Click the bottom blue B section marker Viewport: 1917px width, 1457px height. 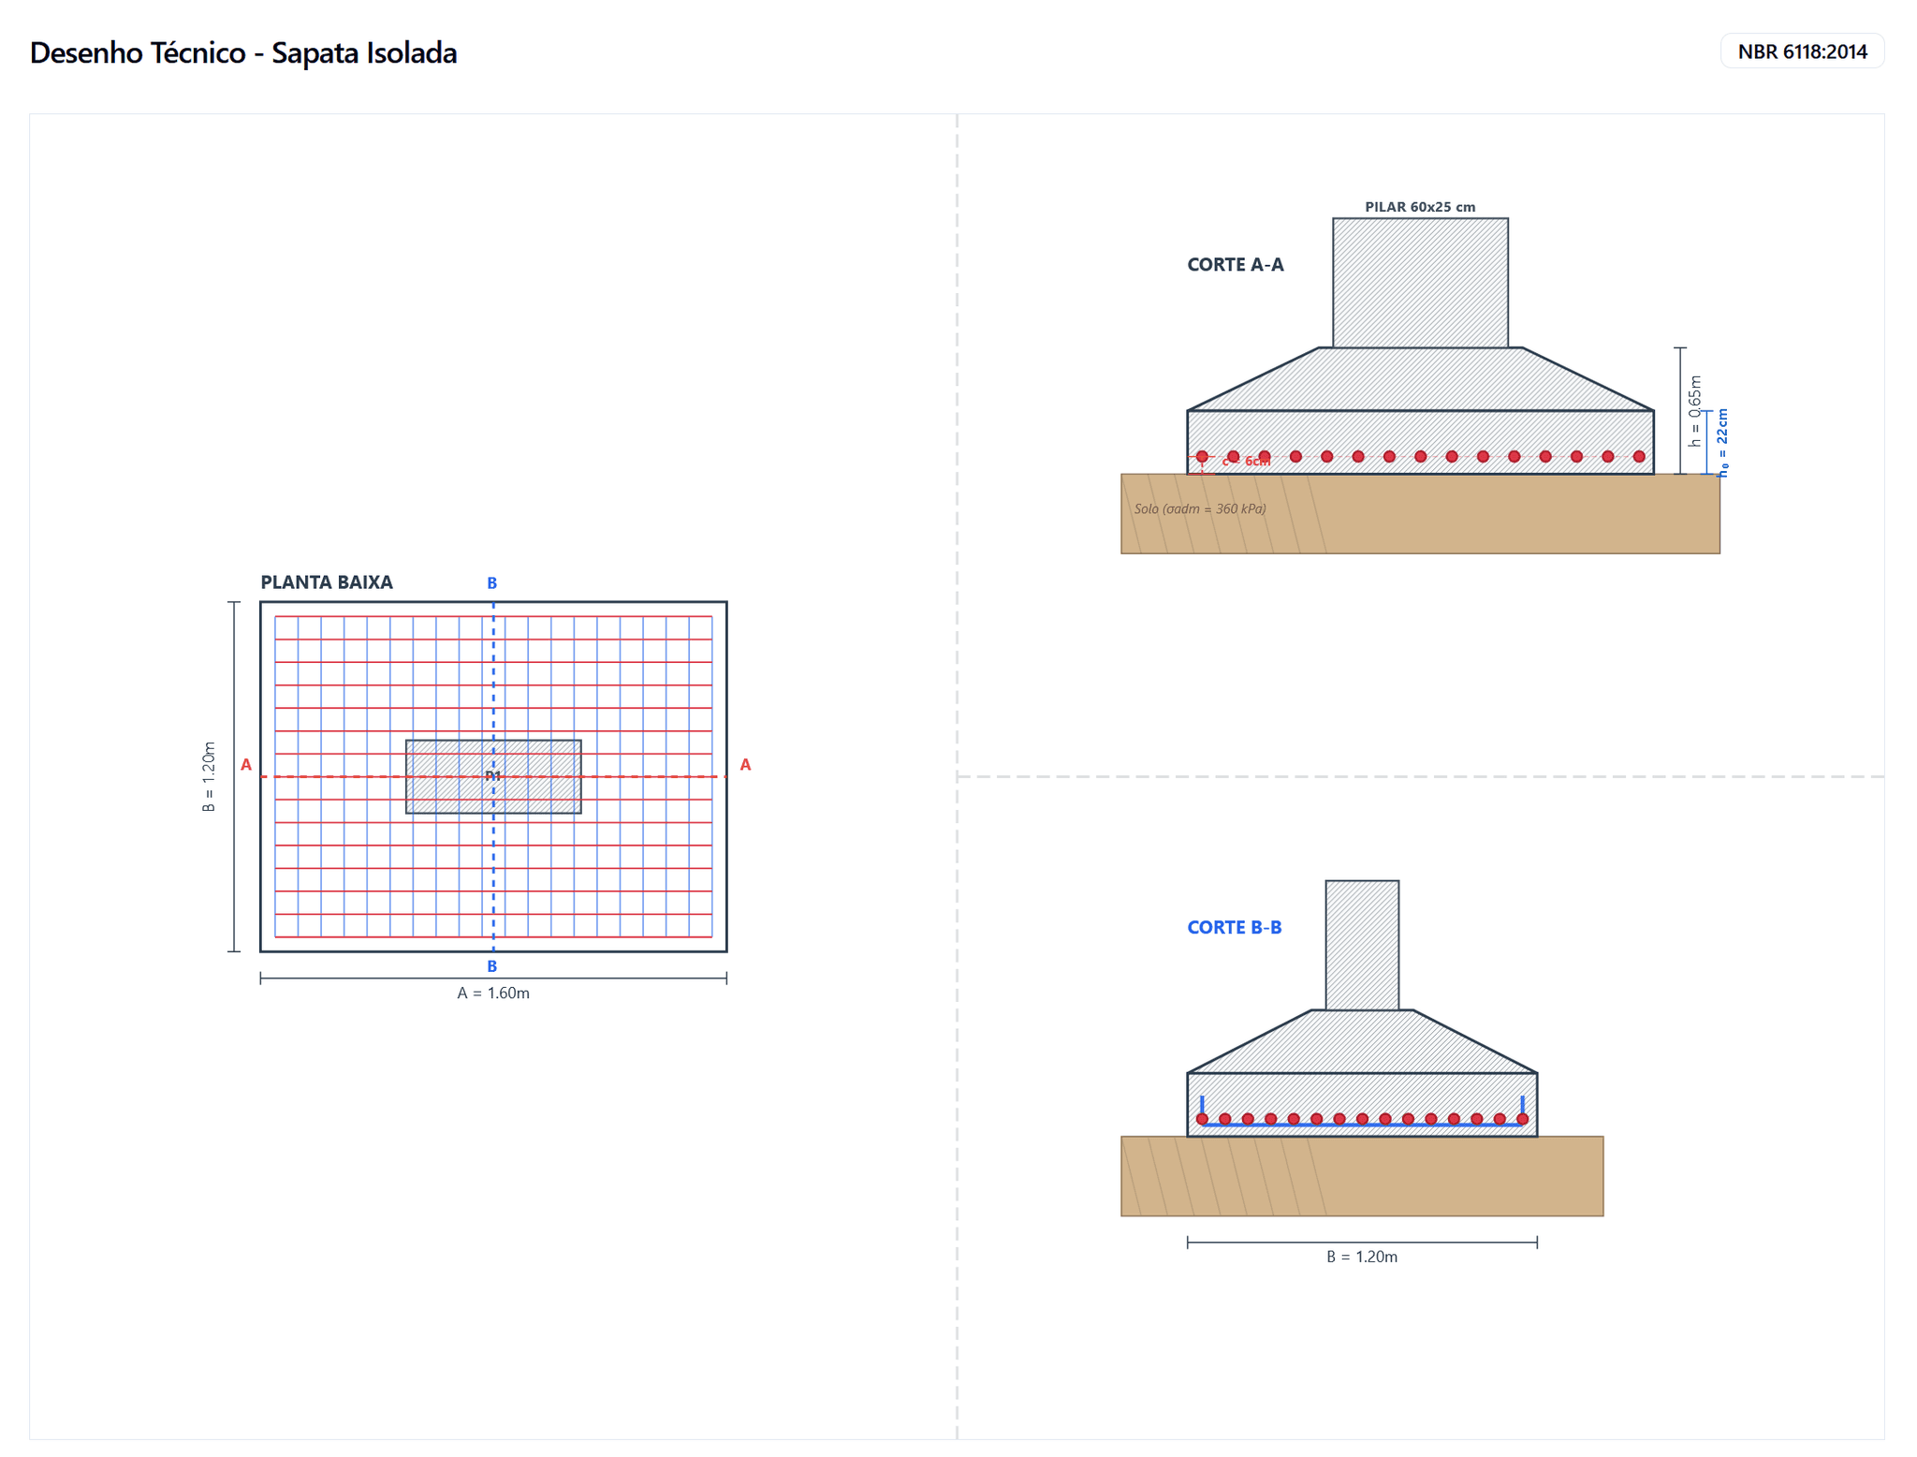pos(491,966)
